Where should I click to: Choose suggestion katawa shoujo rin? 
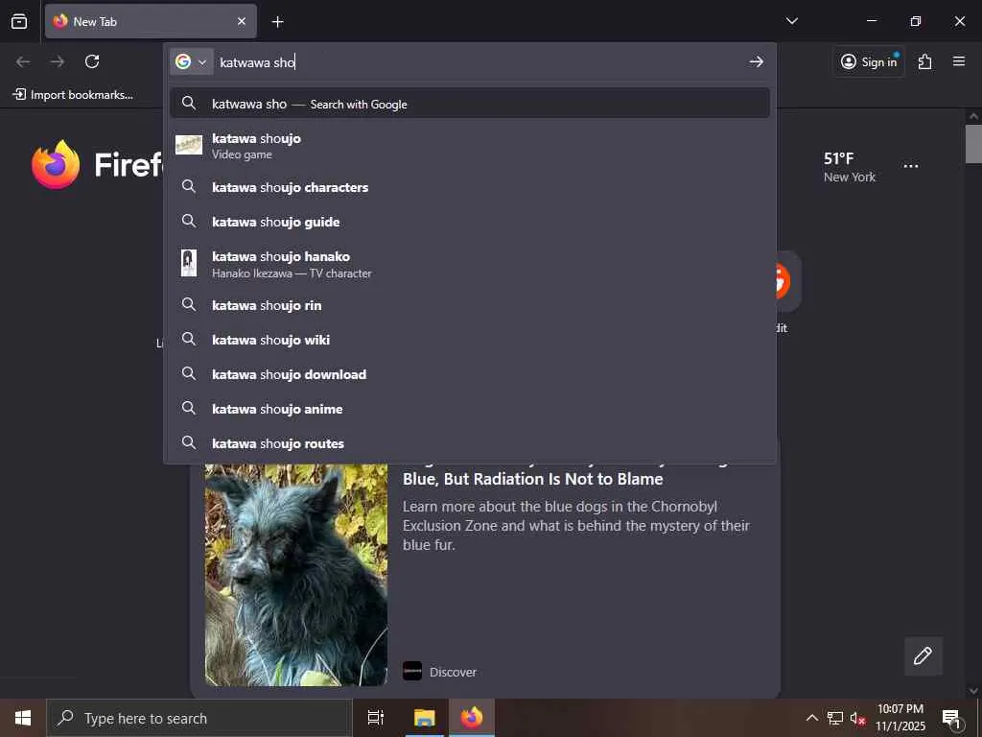pos(470,305)
